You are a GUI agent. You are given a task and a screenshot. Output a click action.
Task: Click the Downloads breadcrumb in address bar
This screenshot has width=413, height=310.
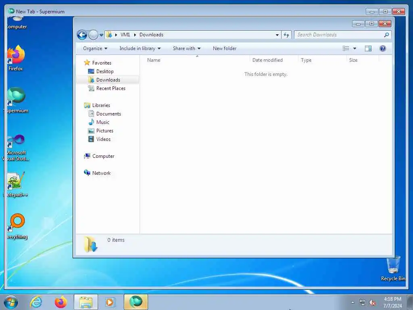[151, 35]
